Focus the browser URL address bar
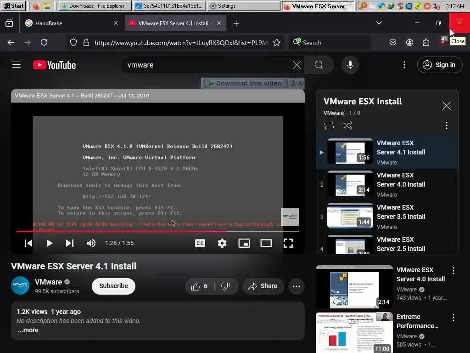Screen dimensions: 470x353 [x=181, y=43]
